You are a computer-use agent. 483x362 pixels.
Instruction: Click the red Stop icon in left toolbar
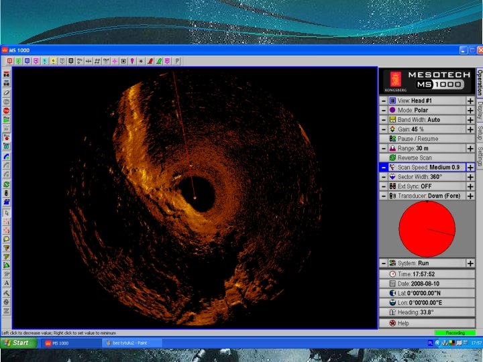(6, 111)
